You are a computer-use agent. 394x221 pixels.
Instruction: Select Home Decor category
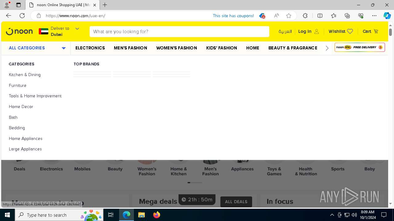[x=21, y=107]
